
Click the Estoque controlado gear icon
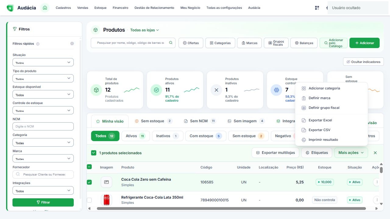pos(276,90)
